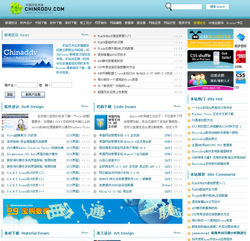Open Oblog v3.12 SQL 商业版 link
Viewport: 250px width, 241px height.
click(115, 191)
